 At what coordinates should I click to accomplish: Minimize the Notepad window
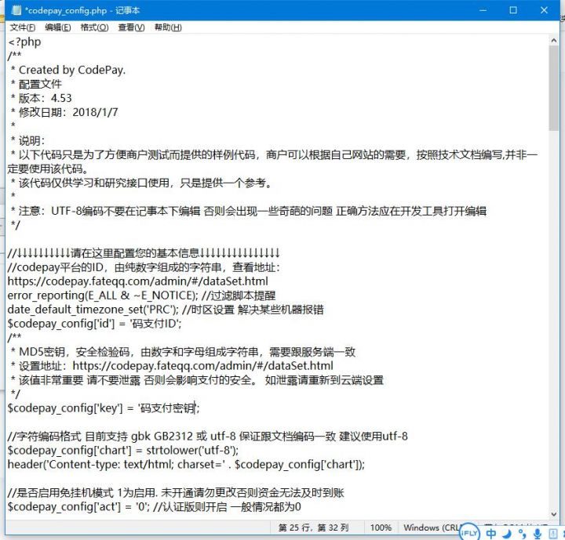[483, 10]
